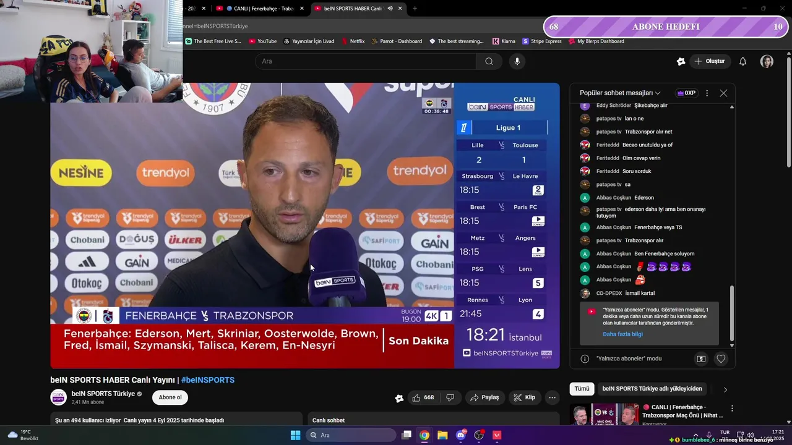Click the sparkle icon left of like button
792x445 pixels.
399,398
